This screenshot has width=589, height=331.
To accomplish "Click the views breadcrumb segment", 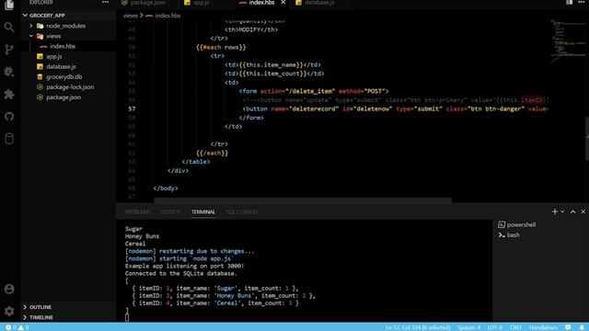I will point(131,16).
